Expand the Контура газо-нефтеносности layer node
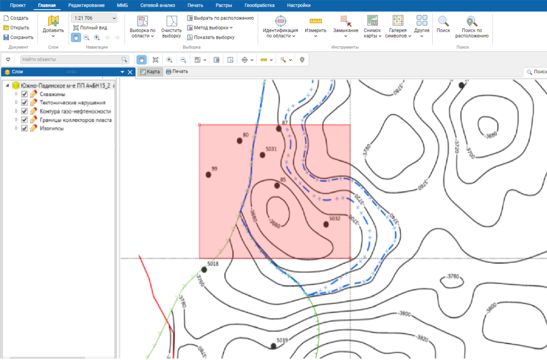This screenshot has height=360, width=547. [x=16, y=111]
